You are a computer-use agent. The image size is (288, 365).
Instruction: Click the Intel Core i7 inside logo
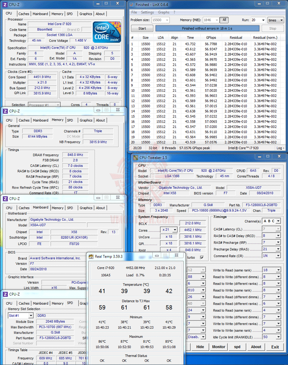107,32
